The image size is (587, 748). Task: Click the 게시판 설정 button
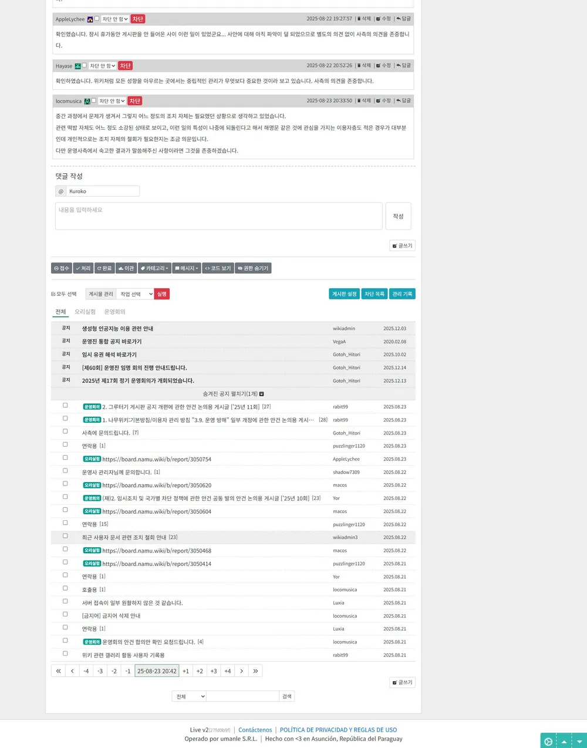tap(344, 294)
